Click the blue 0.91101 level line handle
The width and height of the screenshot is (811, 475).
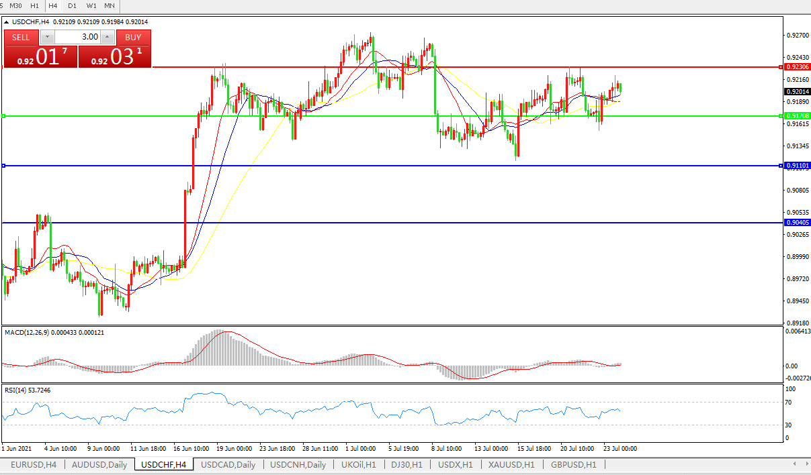click(x=4, y=166)
